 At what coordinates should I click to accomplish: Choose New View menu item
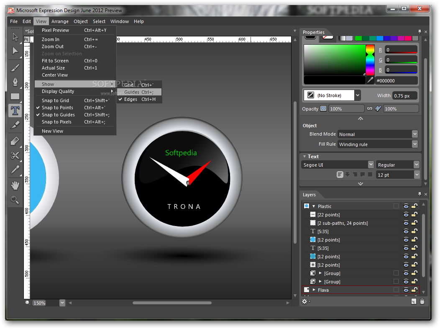point(75,131)
